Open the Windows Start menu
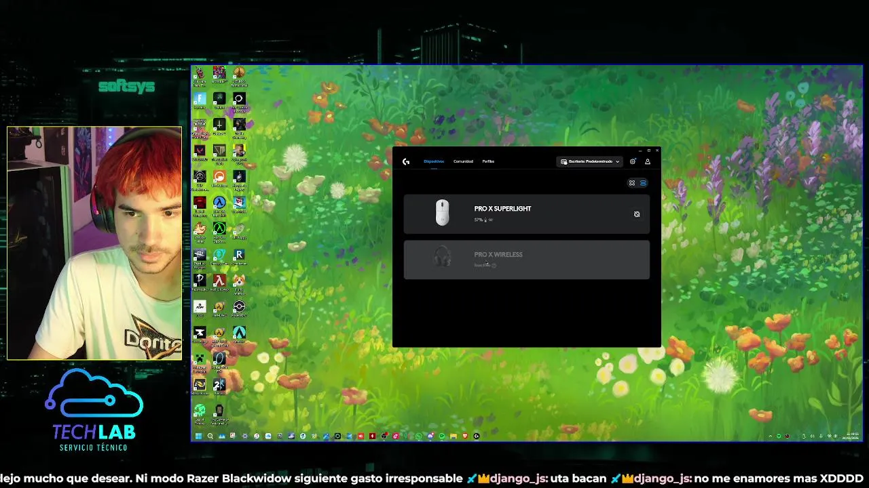Image resolution: width=869 pixels, height=488 pixels. [198, 436]
